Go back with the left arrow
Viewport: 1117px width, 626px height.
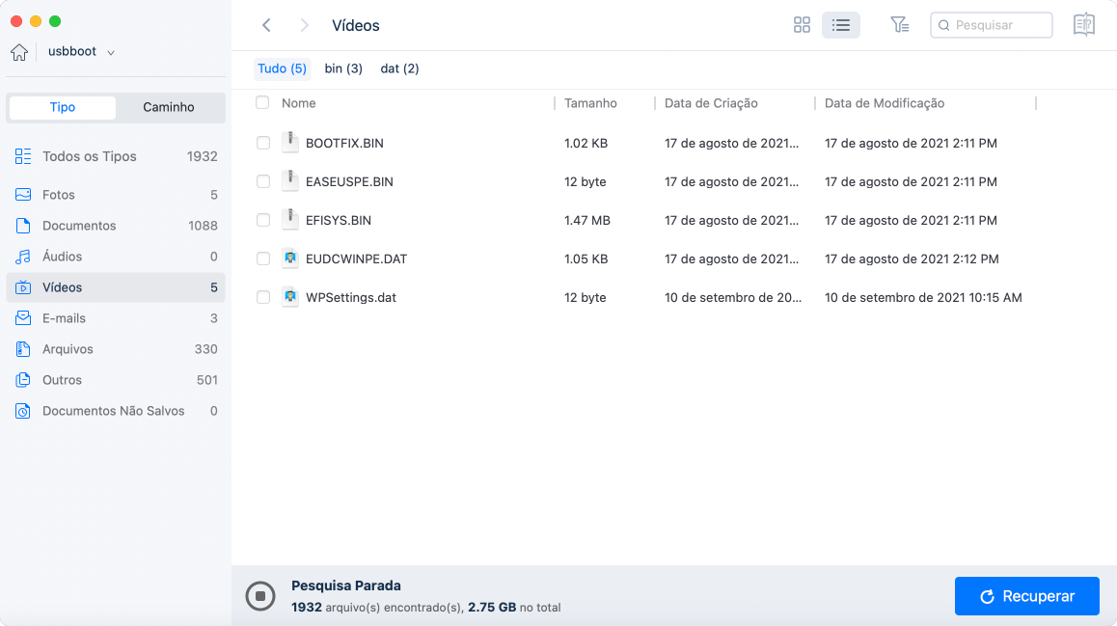[x=266, y=26]
